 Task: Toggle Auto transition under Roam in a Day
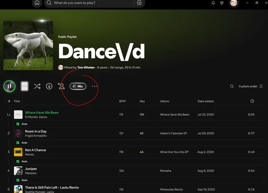coord(22,143)
